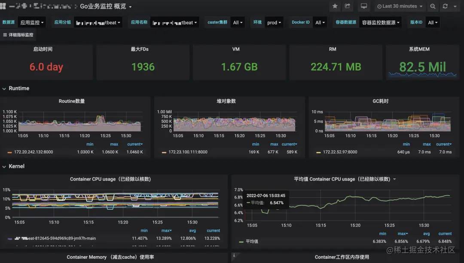This screenshot has height=263, width=464.
Task: Star this dashboard as favorite
Action: pos(335,6)
